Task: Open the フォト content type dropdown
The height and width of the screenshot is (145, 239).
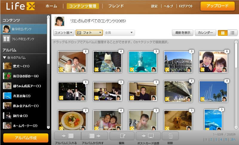Action: (89, 33)
